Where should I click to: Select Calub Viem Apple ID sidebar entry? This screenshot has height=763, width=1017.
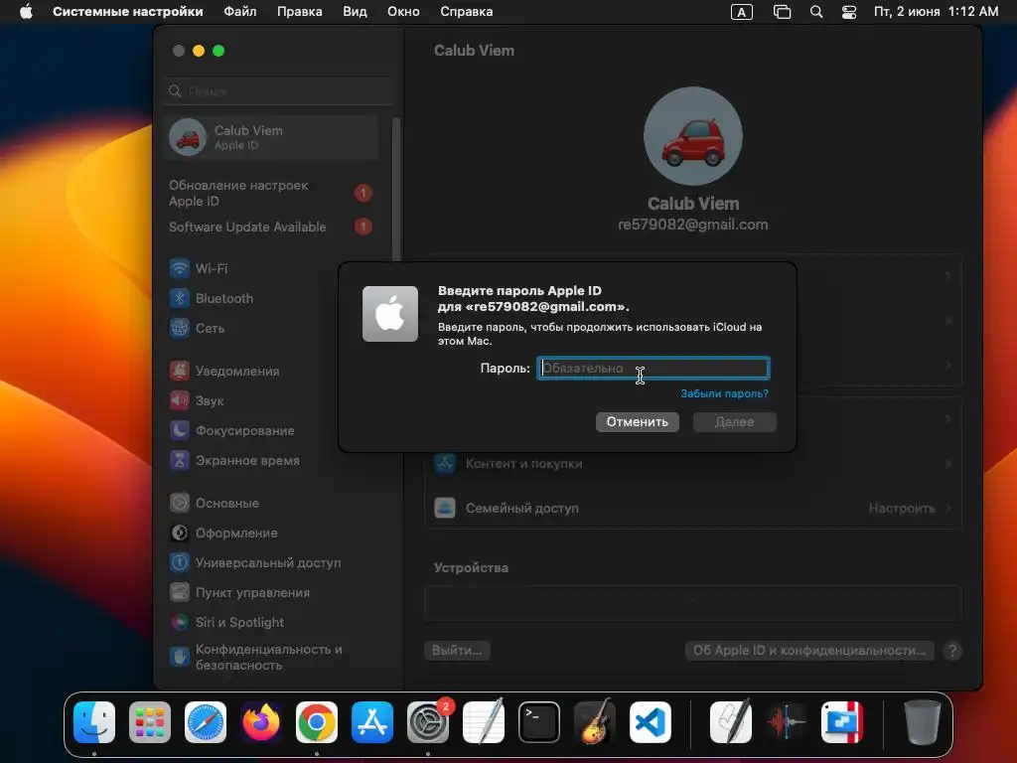[x=271, y=137]
